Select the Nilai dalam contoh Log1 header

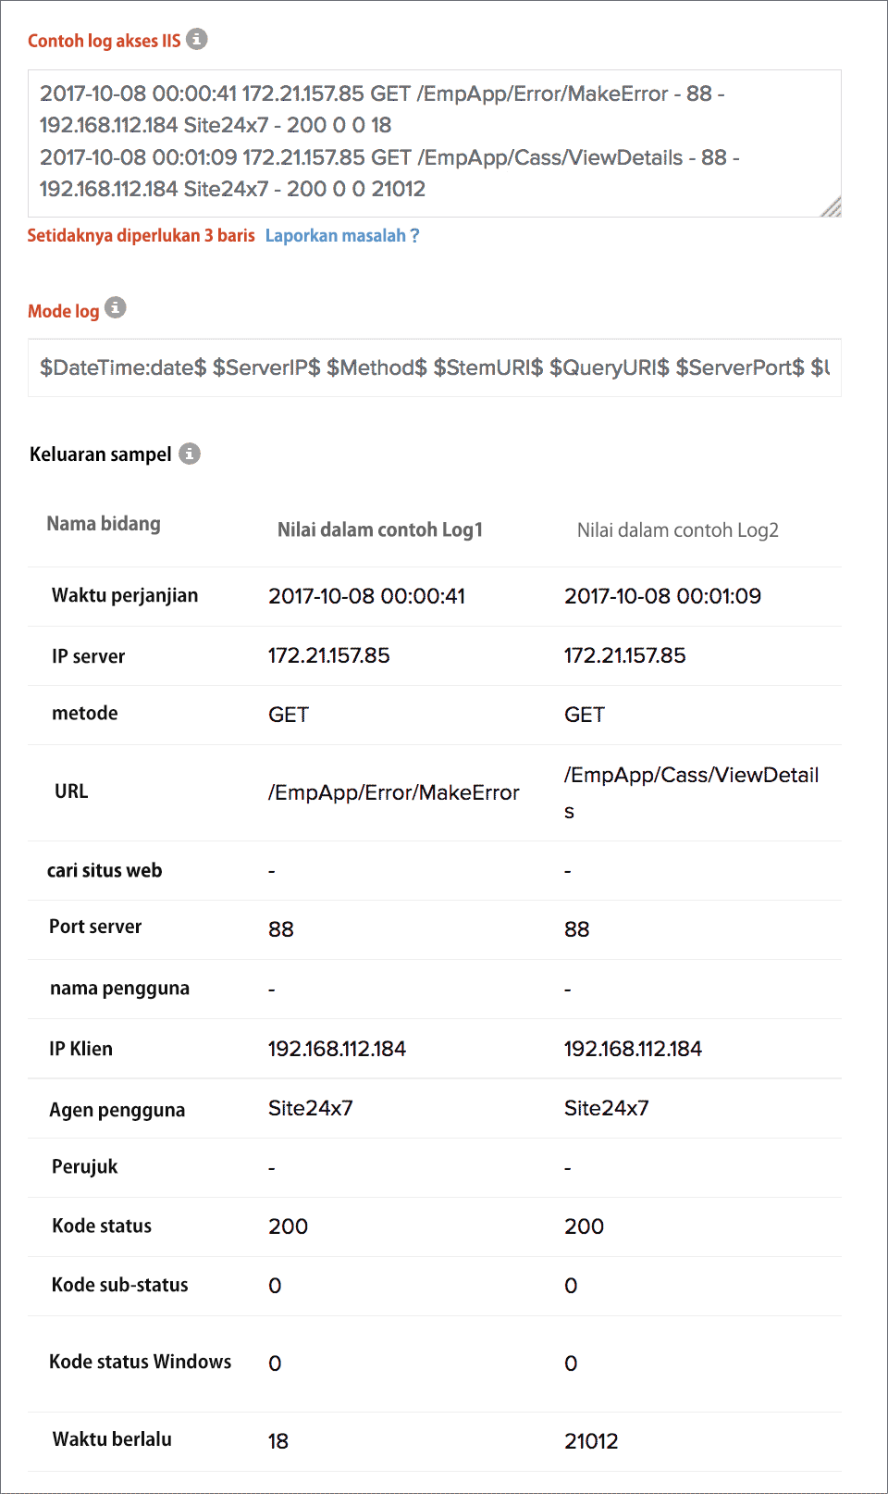tap(380, 530)
